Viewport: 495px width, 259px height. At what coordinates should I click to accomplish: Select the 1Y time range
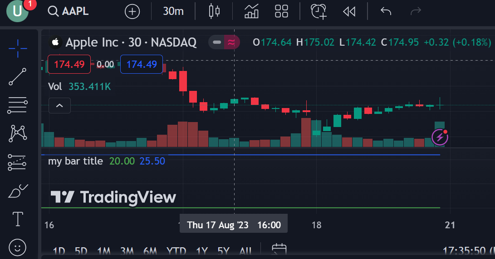coord(202,251)
